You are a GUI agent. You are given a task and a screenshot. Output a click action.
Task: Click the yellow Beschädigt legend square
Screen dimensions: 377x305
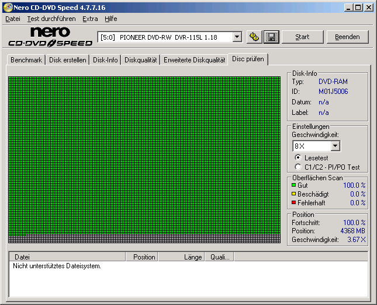pos(293,194)
